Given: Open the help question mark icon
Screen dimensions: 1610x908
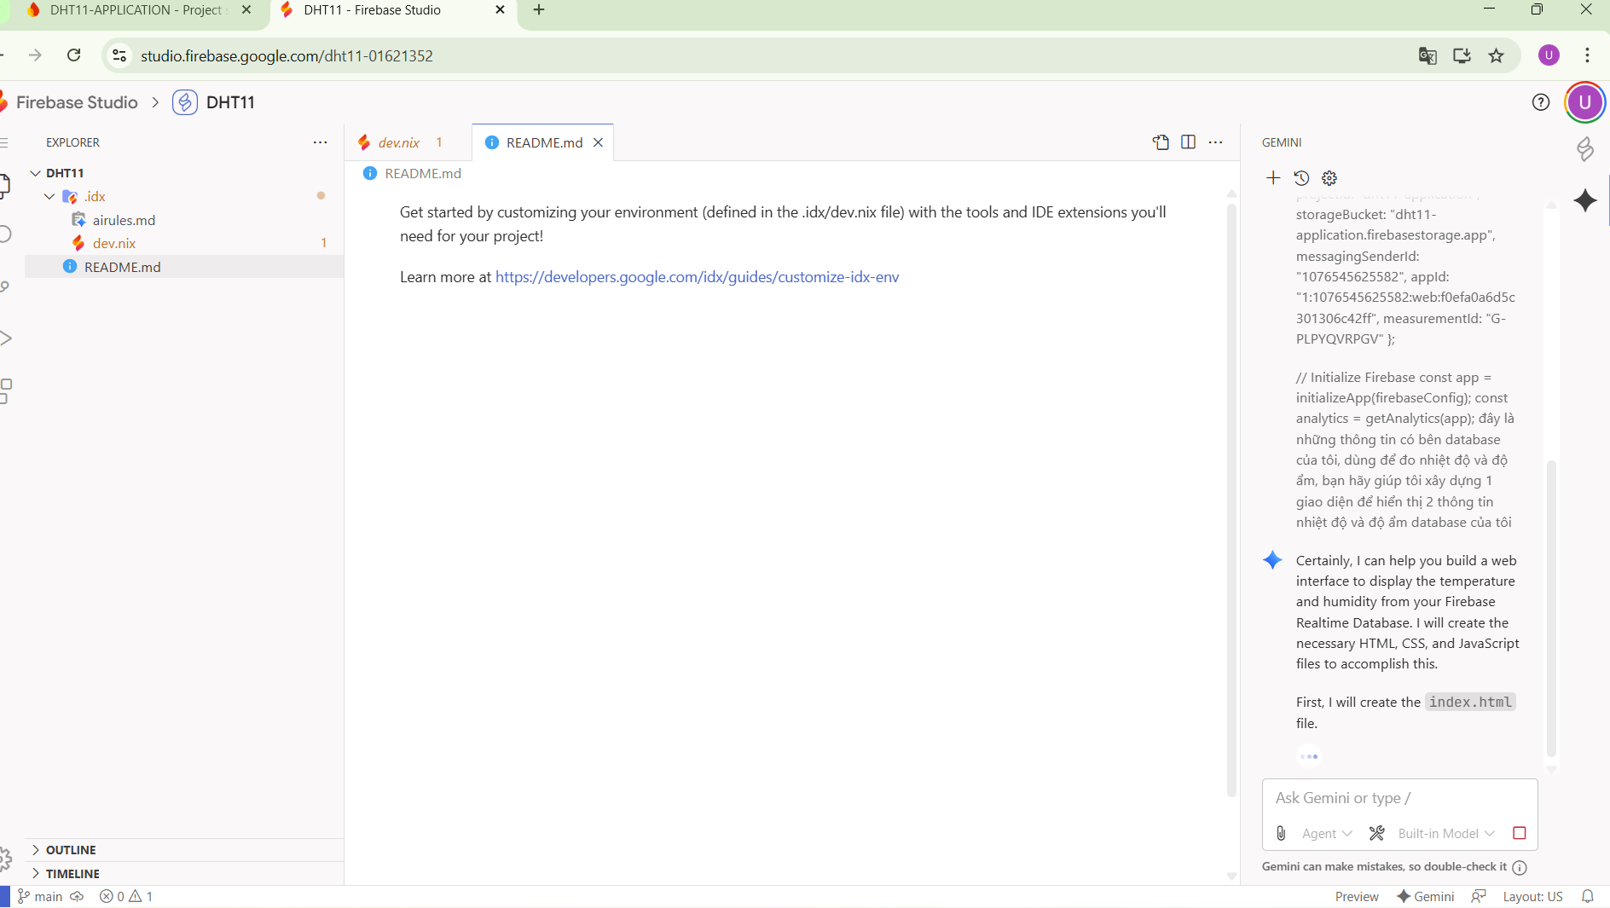Looking at the screenshot, I should [1540, 102].
